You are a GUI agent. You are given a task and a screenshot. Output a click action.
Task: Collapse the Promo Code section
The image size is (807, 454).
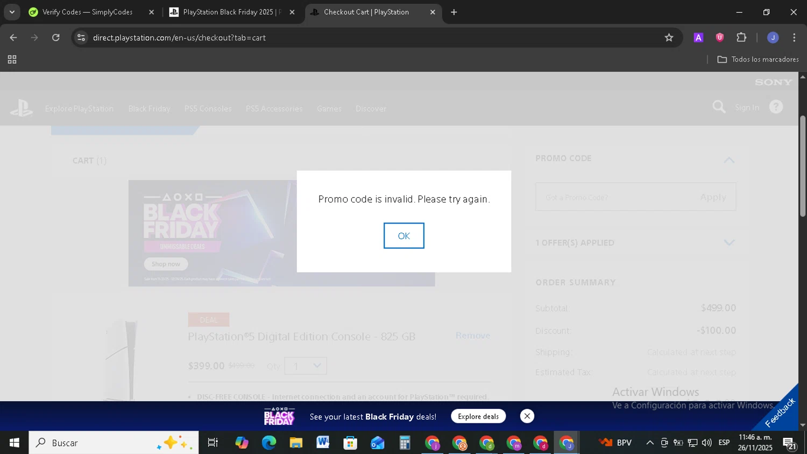[x=729, y=160]
